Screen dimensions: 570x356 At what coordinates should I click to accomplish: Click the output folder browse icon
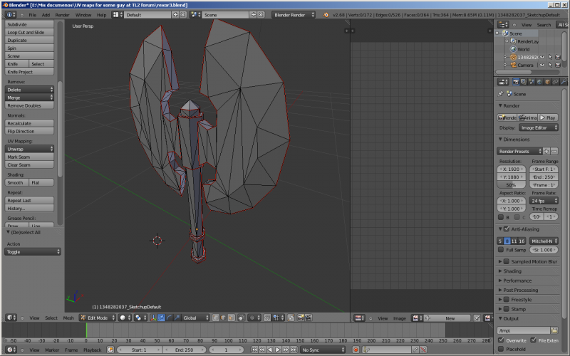555,330
